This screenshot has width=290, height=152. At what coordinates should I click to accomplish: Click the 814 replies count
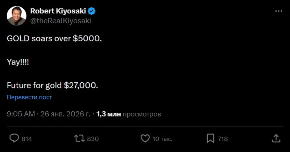pyautogui.click(x=27, y=139)
